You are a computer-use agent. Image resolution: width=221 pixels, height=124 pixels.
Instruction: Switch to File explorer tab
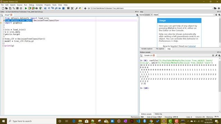coord(160,49)
